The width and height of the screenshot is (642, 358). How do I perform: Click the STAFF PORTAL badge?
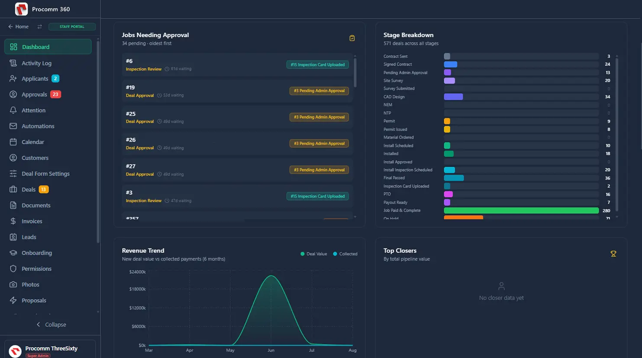tap(72, 26)
